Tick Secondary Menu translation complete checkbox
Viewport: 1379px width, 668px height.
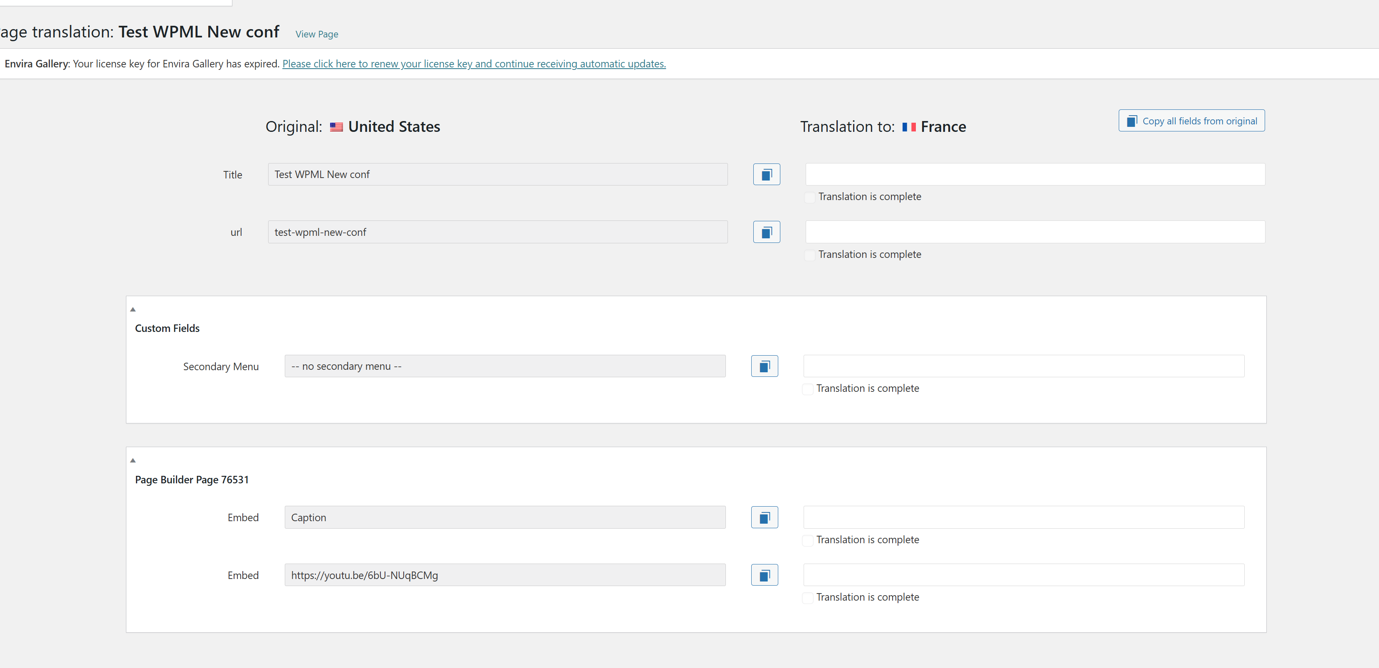(808, 389)
